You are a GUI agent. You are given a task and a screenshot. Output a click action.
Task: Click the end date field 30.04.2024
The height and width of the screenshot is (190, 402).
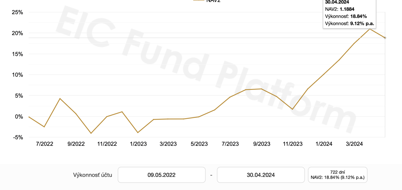[261, 175]
